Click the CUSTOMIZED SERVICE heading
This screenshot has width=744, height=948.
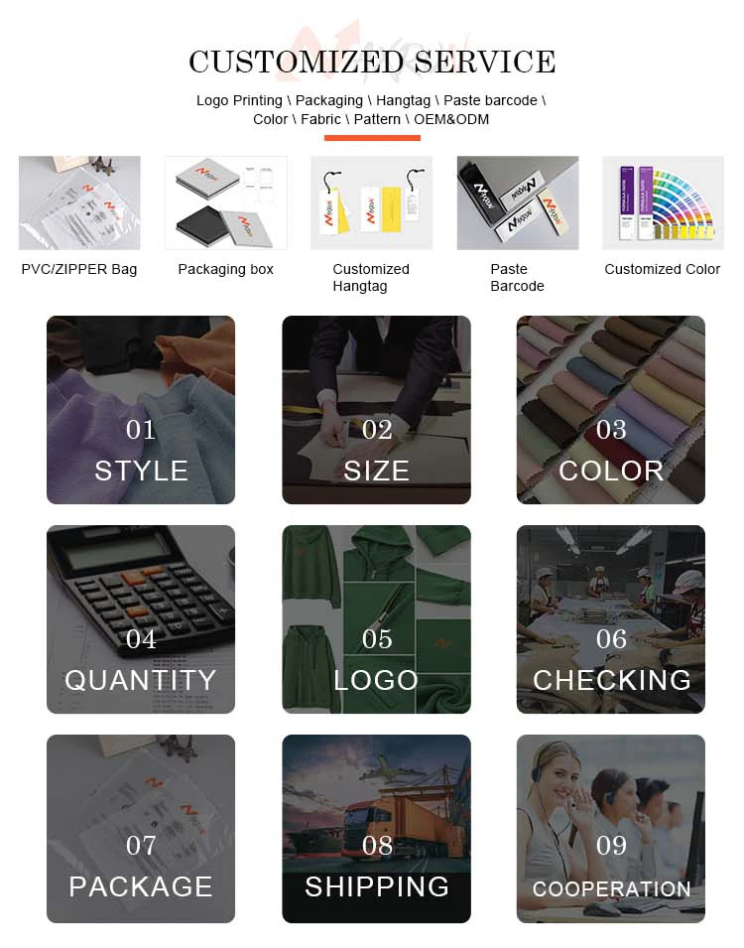tap(372, 62)
